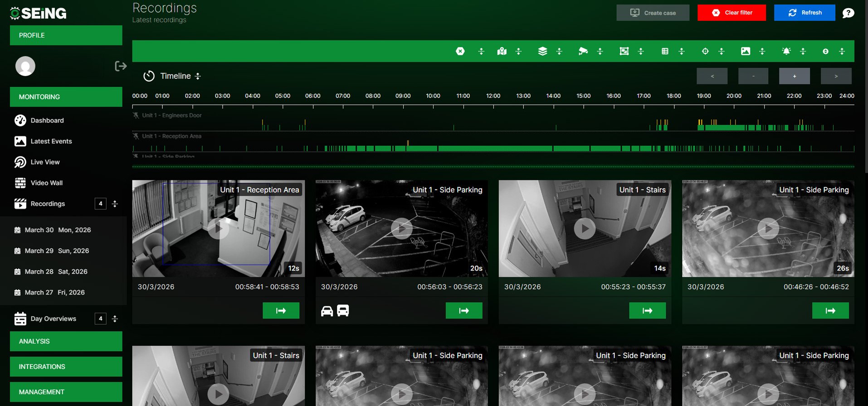Click the page scrollbar on the right edge

click(x=866, y=86)
